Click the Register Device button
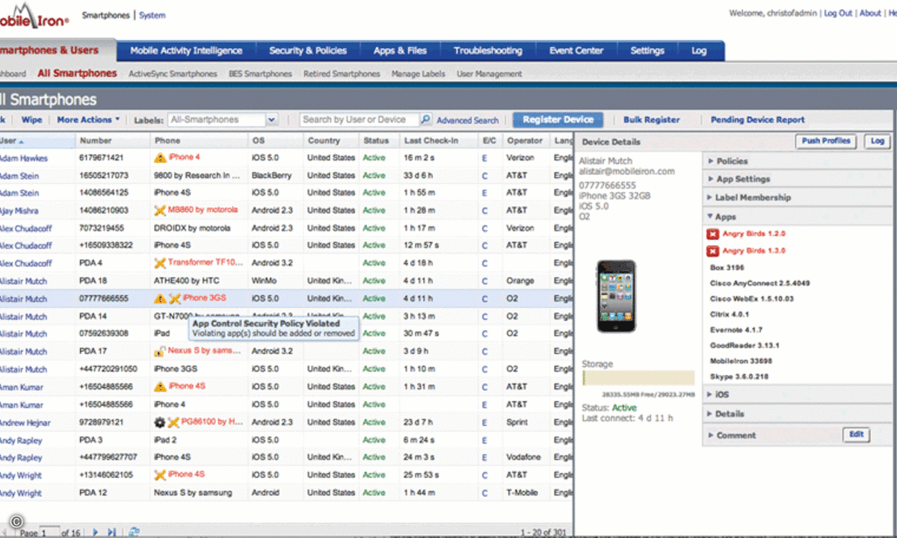The height and width of the screenshot is (538, 897). (x=558, y=120)
